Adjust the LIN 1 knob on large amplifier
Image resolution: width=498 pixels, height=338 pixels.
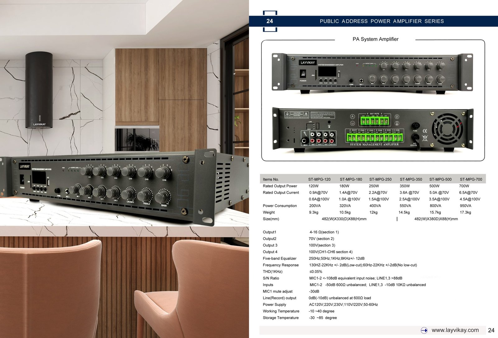click(100, 192)
